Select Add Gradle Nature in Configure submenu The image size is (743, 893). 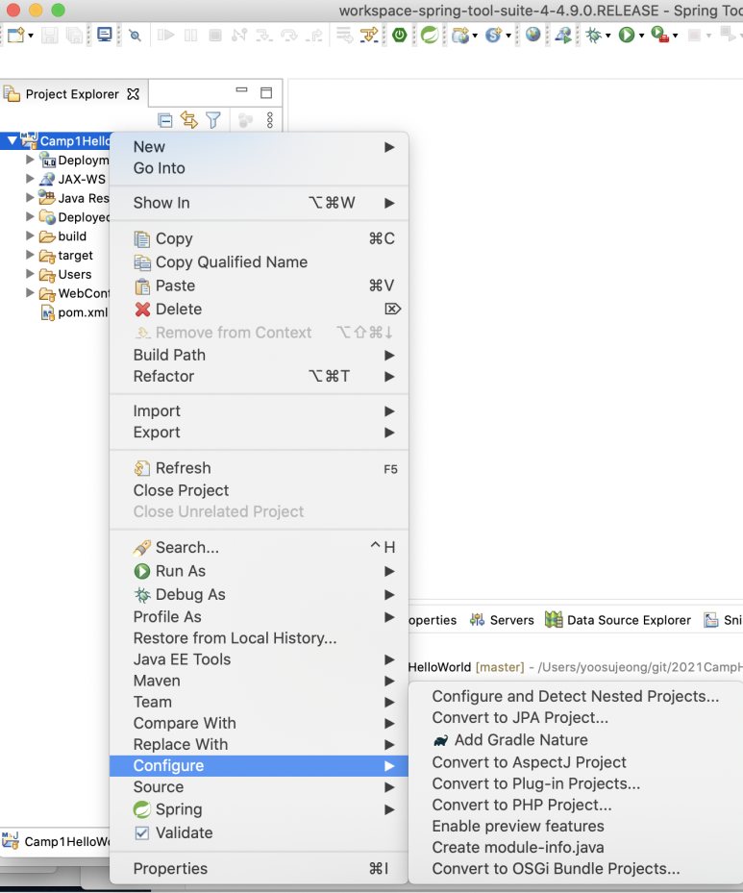[576, 740]
